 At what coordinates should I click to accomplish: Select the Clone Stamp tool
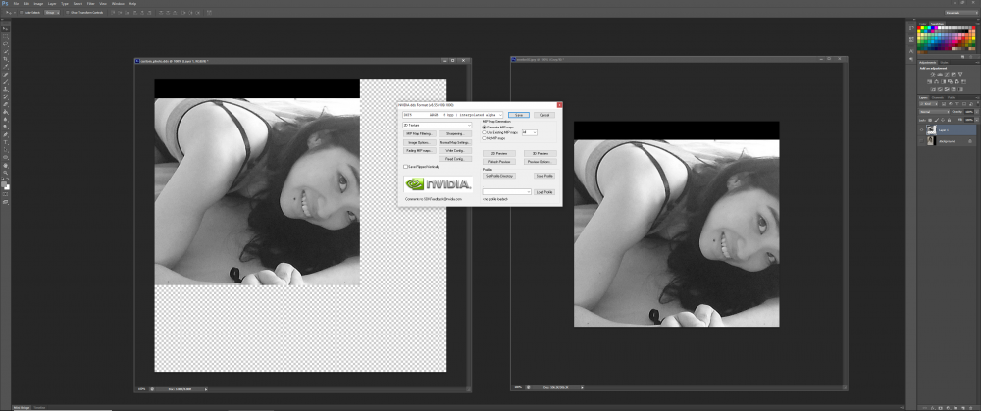[x=6, y=89]
